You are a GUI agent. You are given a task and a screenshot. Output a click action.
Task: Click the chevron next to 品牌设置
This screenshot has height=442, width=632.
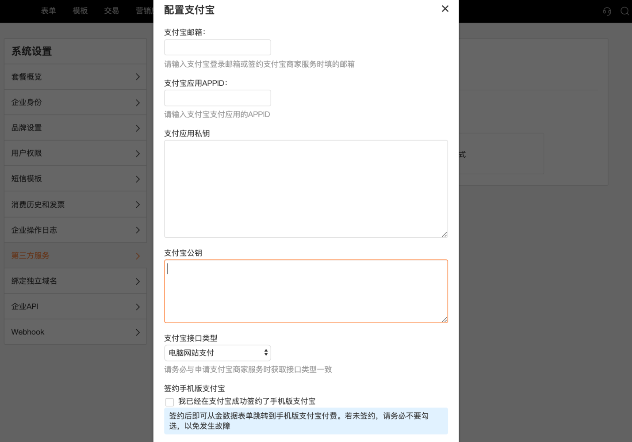point(138,128)
